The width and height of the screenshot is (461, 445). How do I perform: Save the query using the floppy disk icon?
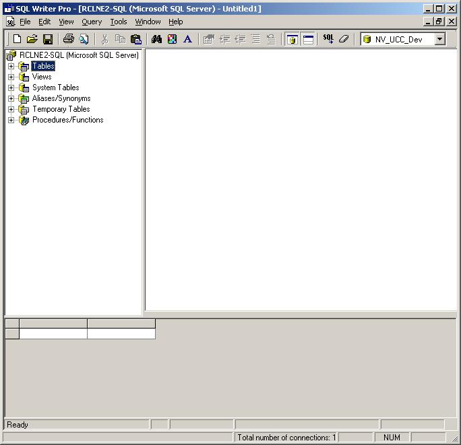(x=48, y=39)
